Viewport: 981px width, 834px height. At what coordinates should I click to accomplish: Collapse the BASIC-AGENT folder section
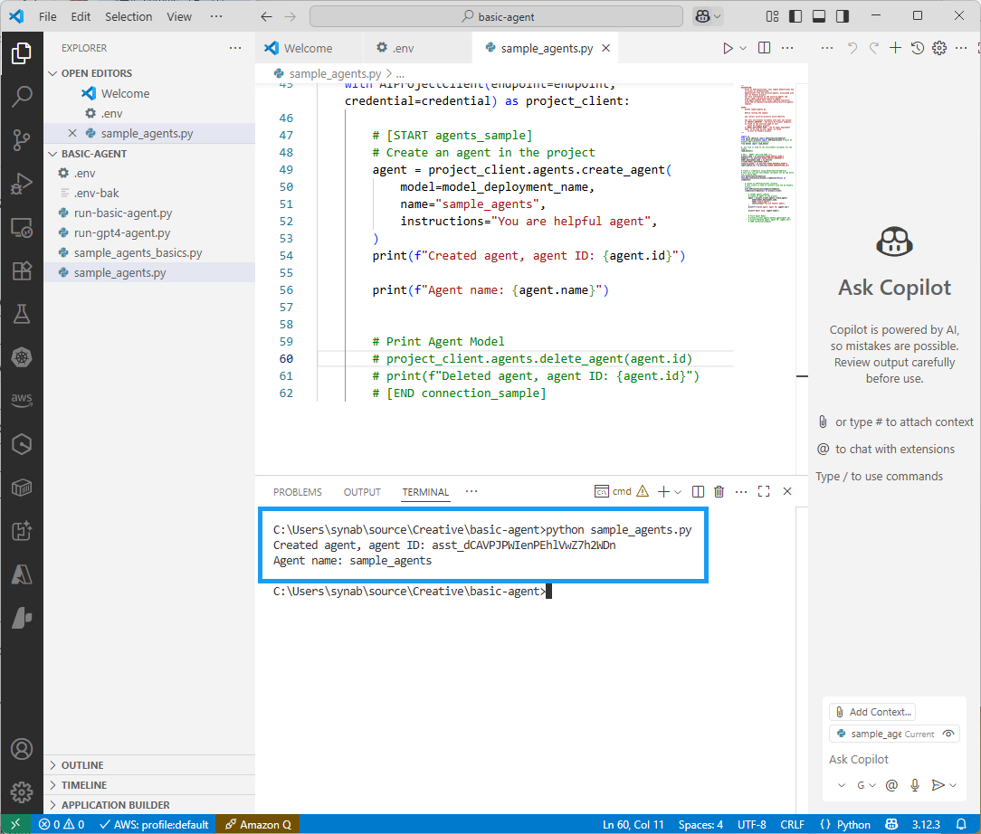pyautogui.click(x=150, y=154)
